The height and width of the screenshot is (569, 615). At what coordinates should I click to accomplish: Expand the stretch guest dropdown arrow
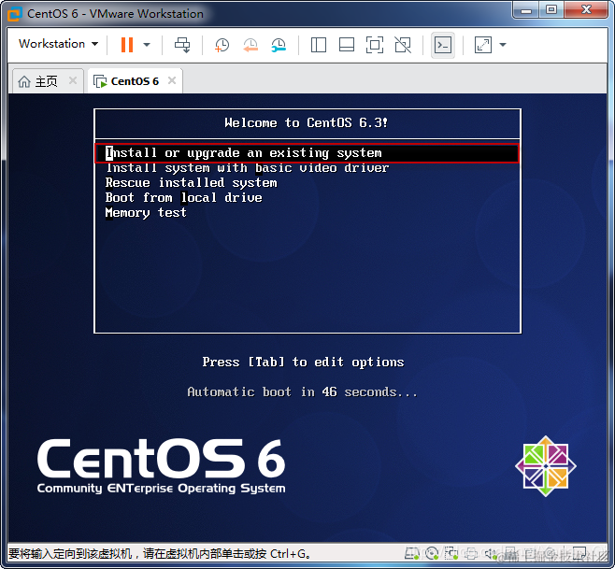point(503,45)
